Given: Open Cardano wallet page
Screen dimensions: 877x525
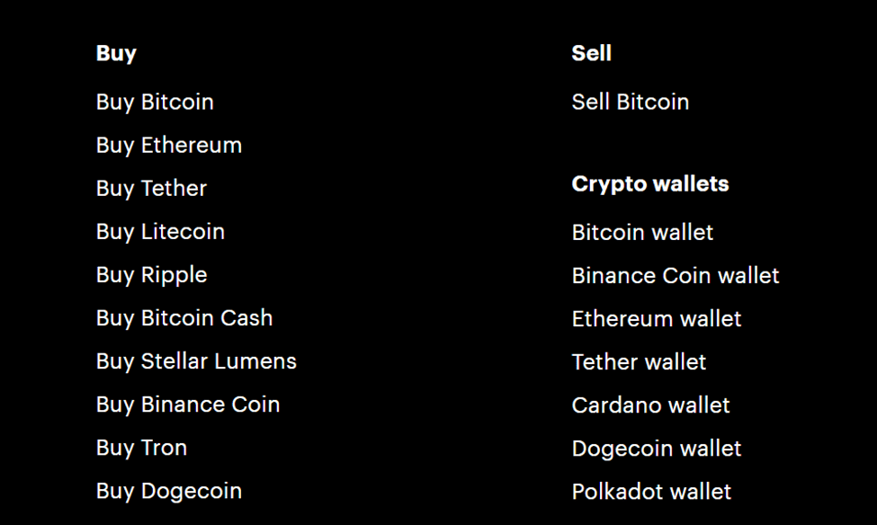Looking at the screenshot, I should 651,405.
